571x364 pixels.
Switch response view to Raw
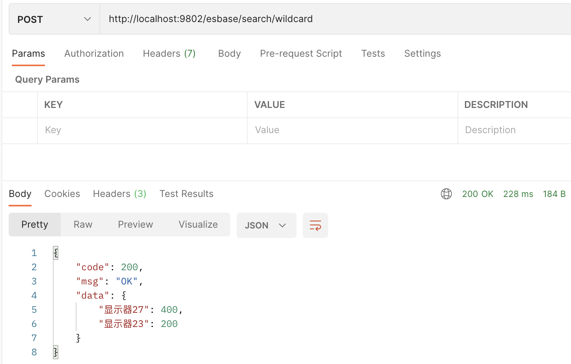coord(82,224)
